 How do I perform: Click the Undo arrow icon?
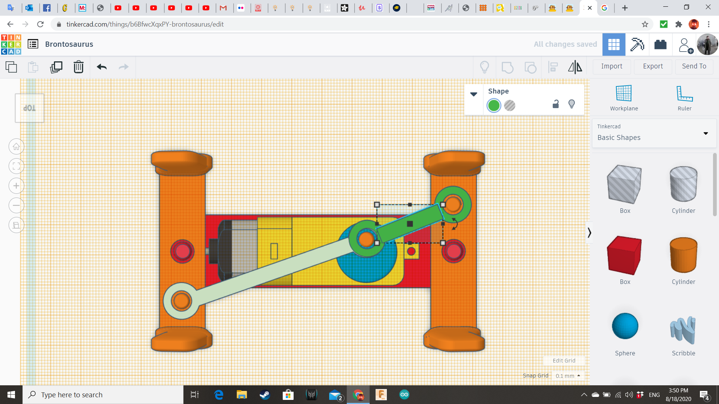click(102, 67)
